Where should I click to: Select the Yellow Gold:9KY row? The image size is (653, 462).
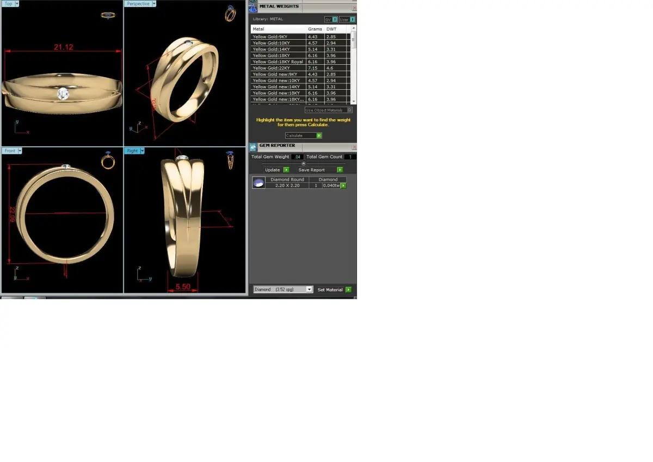(x=301, y=36)
